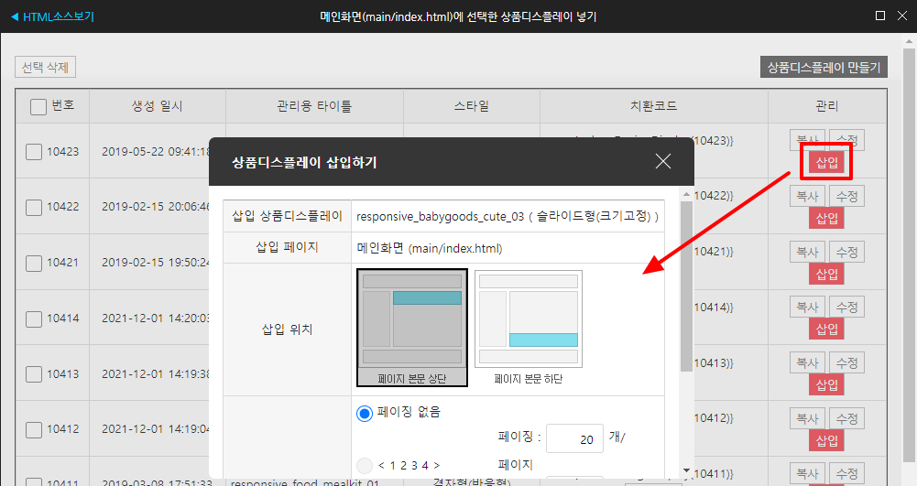
Task: Check the box for row 10414
Action: 34,319
